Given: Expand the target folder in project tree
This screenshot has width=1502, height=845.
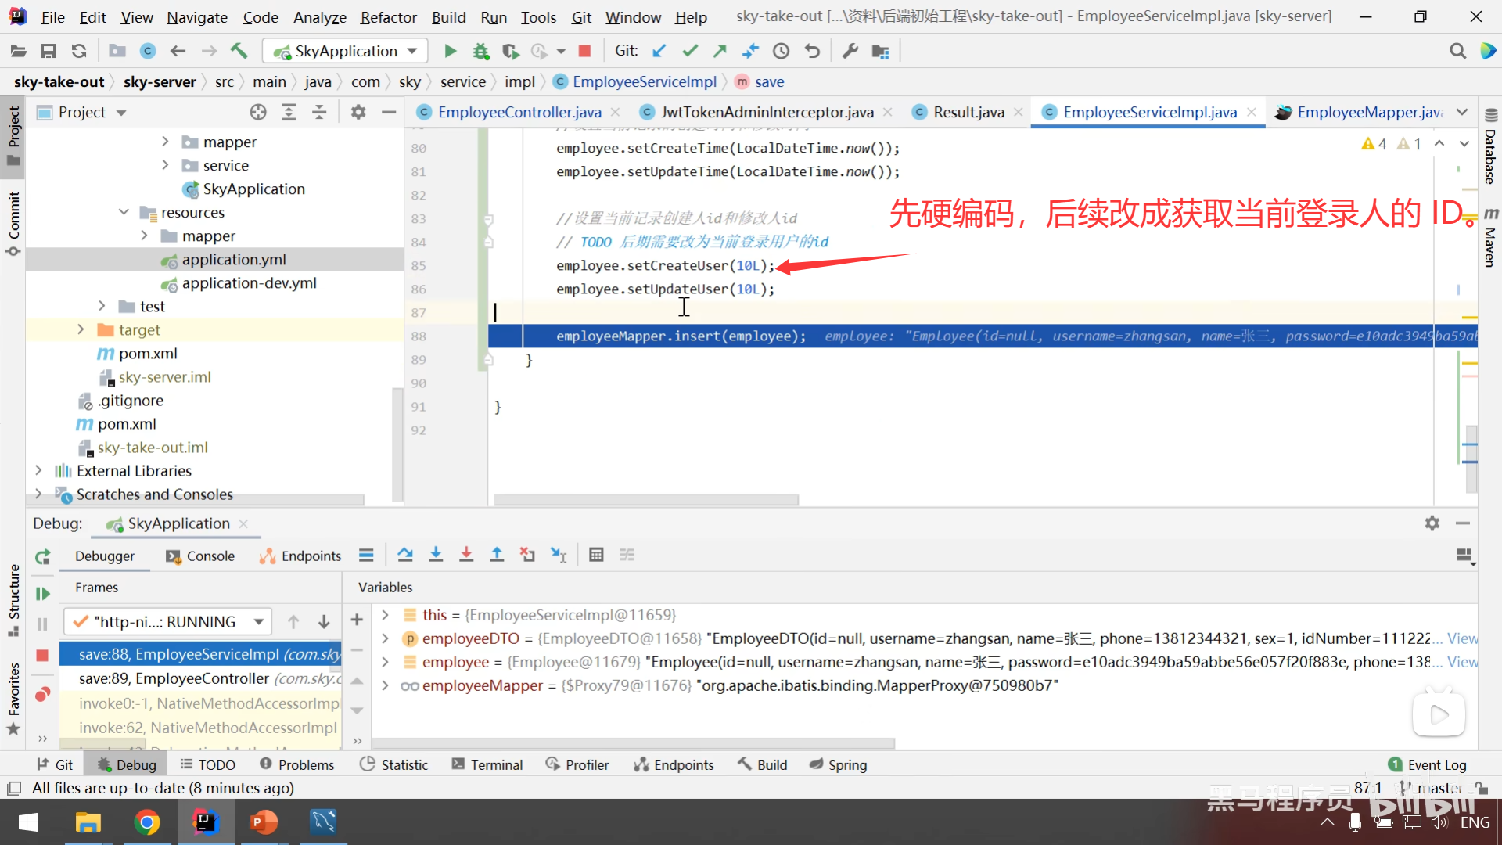Looking at the screenshot, I should (x=81, y=329).
